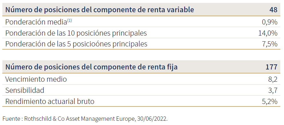Click the date 30/06/2022 in the source line
Image resolution: width=284 pixels, height=125 pixels.
[x=152, y=119]
